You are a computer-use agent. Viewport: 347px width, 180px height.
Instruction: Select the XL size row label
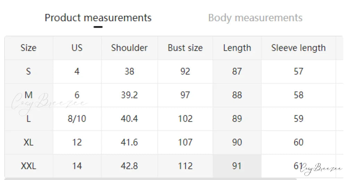28,142
